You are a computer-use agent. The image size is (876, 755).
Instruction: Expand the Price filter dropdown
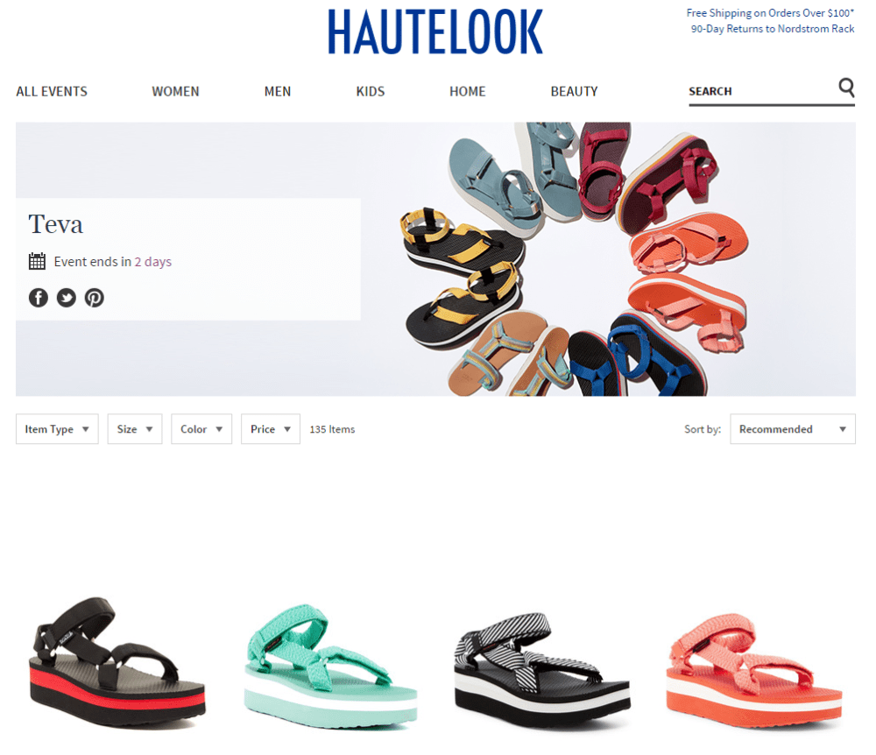[271, 429]
